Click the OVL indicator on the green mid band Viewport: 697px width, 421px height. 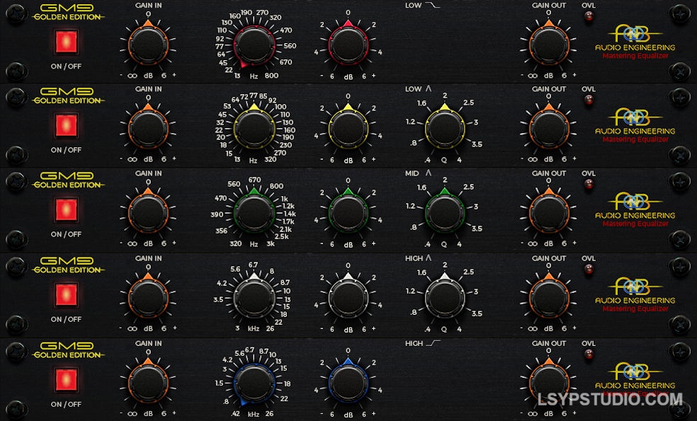tap(588, 185)
